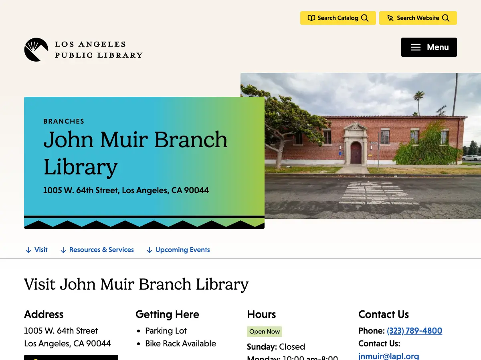The width and height of the screenshot is (481, 360).
Task: Click the Getting Here heading
Action: point(167,314)
